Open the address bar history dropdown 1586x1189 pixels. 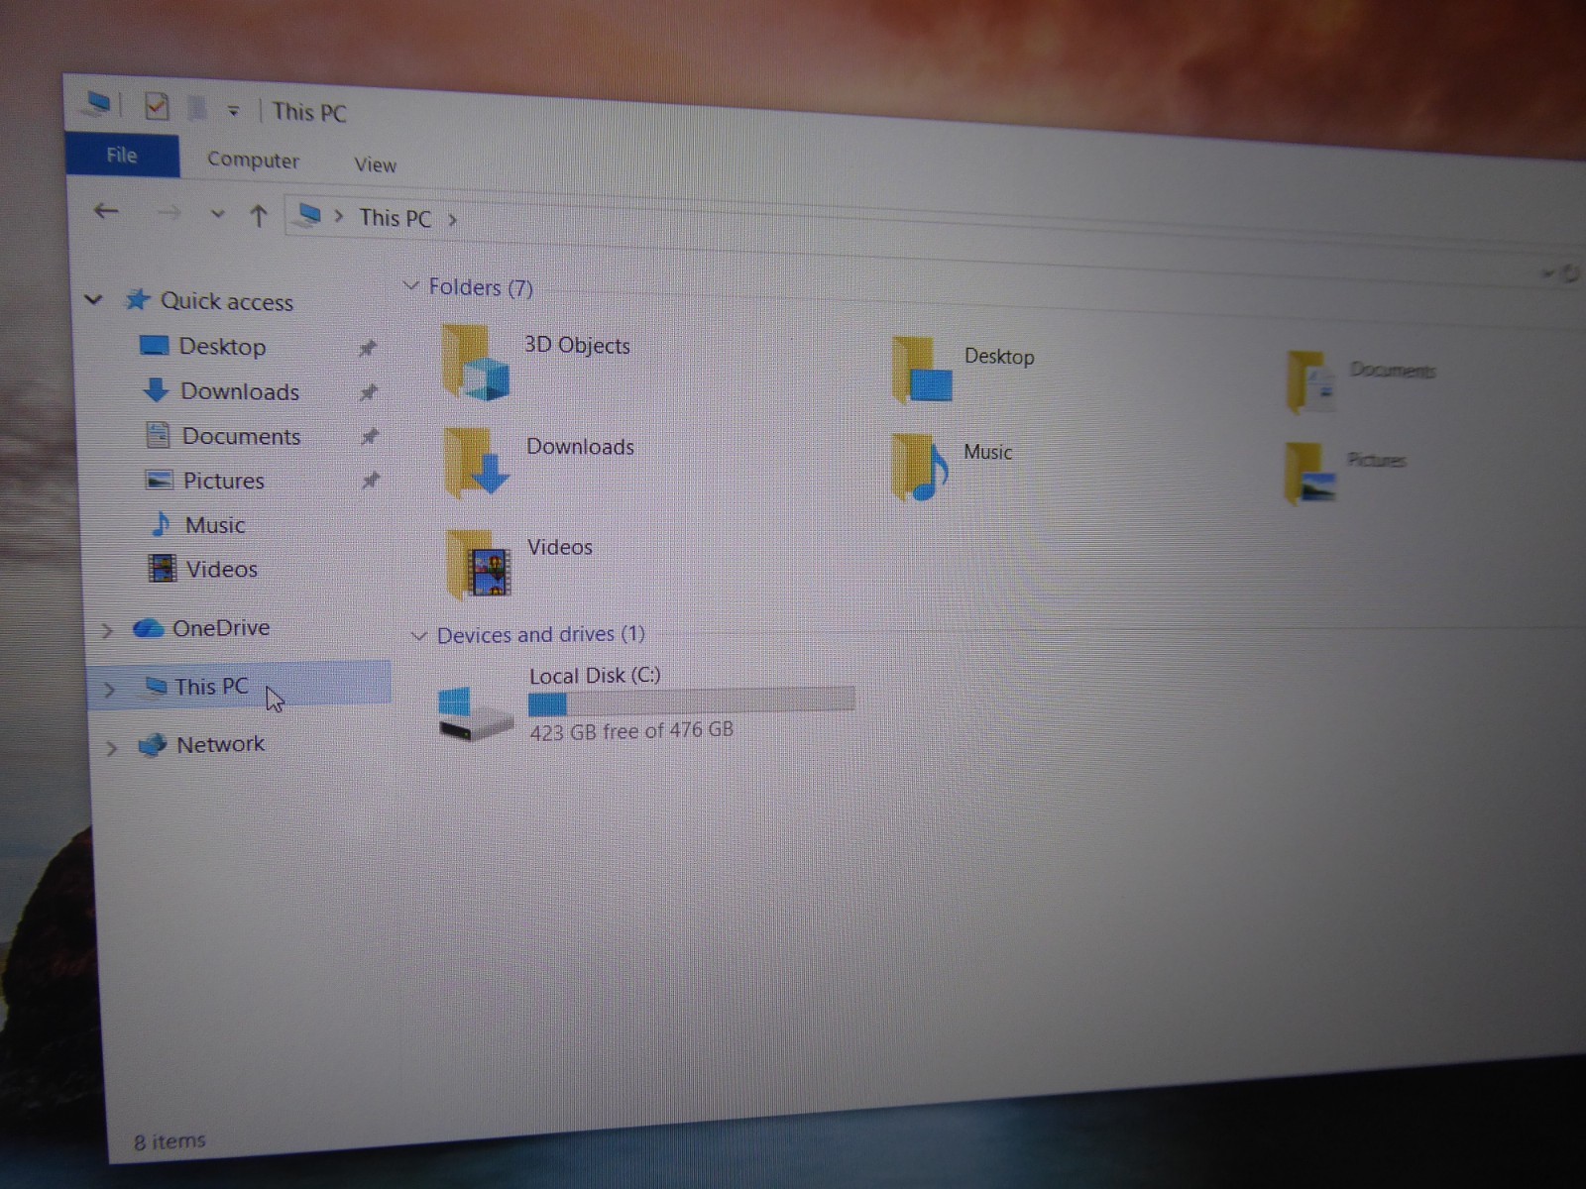(x=1546, y=271)
